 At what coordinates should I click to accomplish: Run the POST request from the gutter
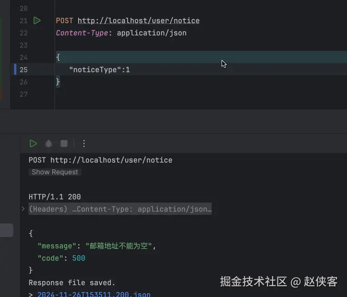[37, 20]
